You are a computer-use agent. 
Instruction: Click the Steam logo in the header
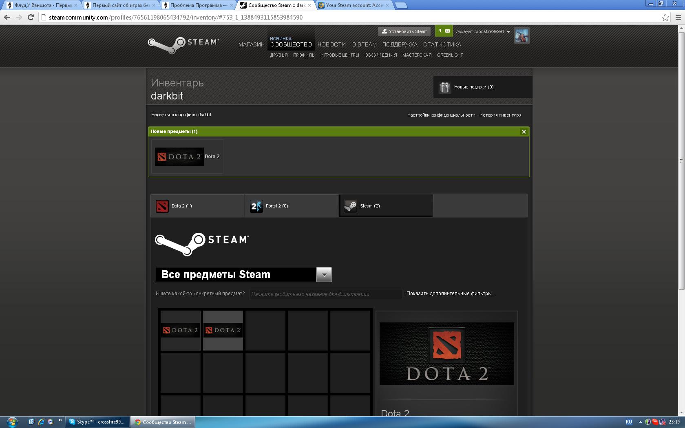(x=183, y=45)
